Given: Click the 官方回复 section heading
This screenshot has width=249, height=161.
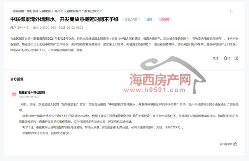Looking at the screenshot, I should point(17,79).
